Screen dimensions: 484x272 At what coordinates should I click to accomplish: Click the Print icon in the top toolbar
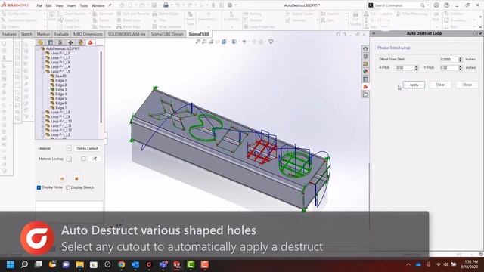pos(166,5)
